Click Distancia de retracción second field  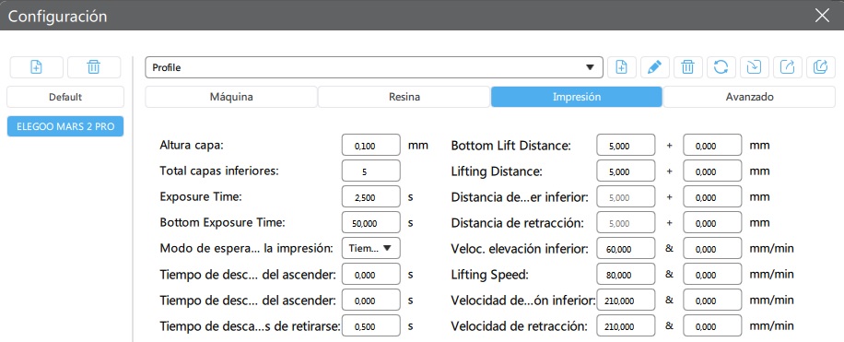point(712,222)
